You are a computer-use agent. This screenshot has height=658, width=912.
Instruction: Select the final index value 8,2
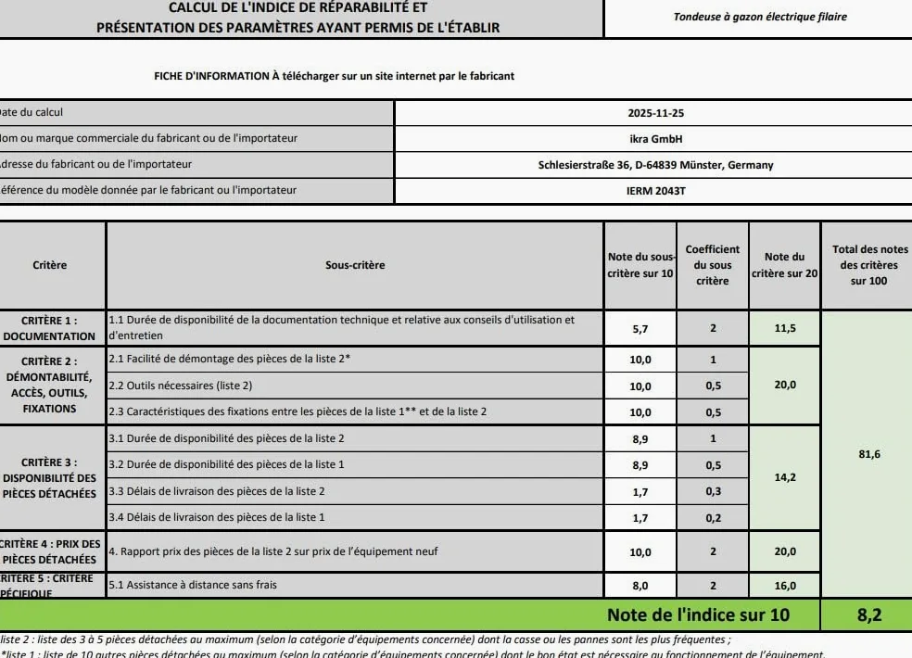pyautogui.click(x=869, y=615)
